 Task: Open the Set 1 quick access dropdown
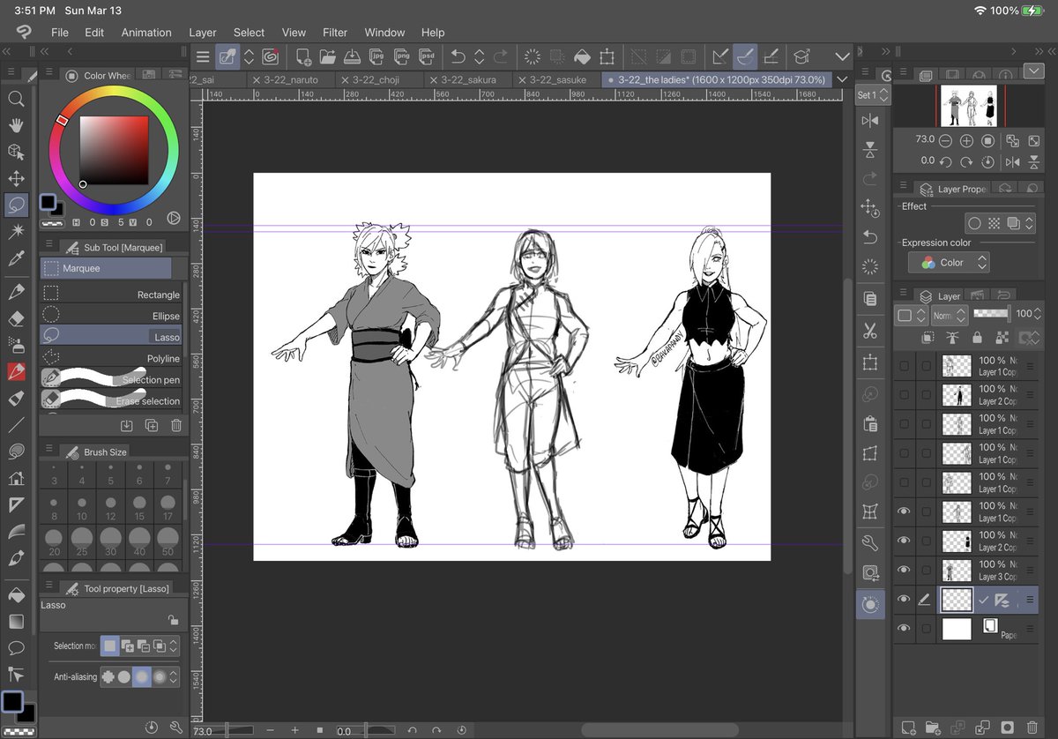(873, 94)
